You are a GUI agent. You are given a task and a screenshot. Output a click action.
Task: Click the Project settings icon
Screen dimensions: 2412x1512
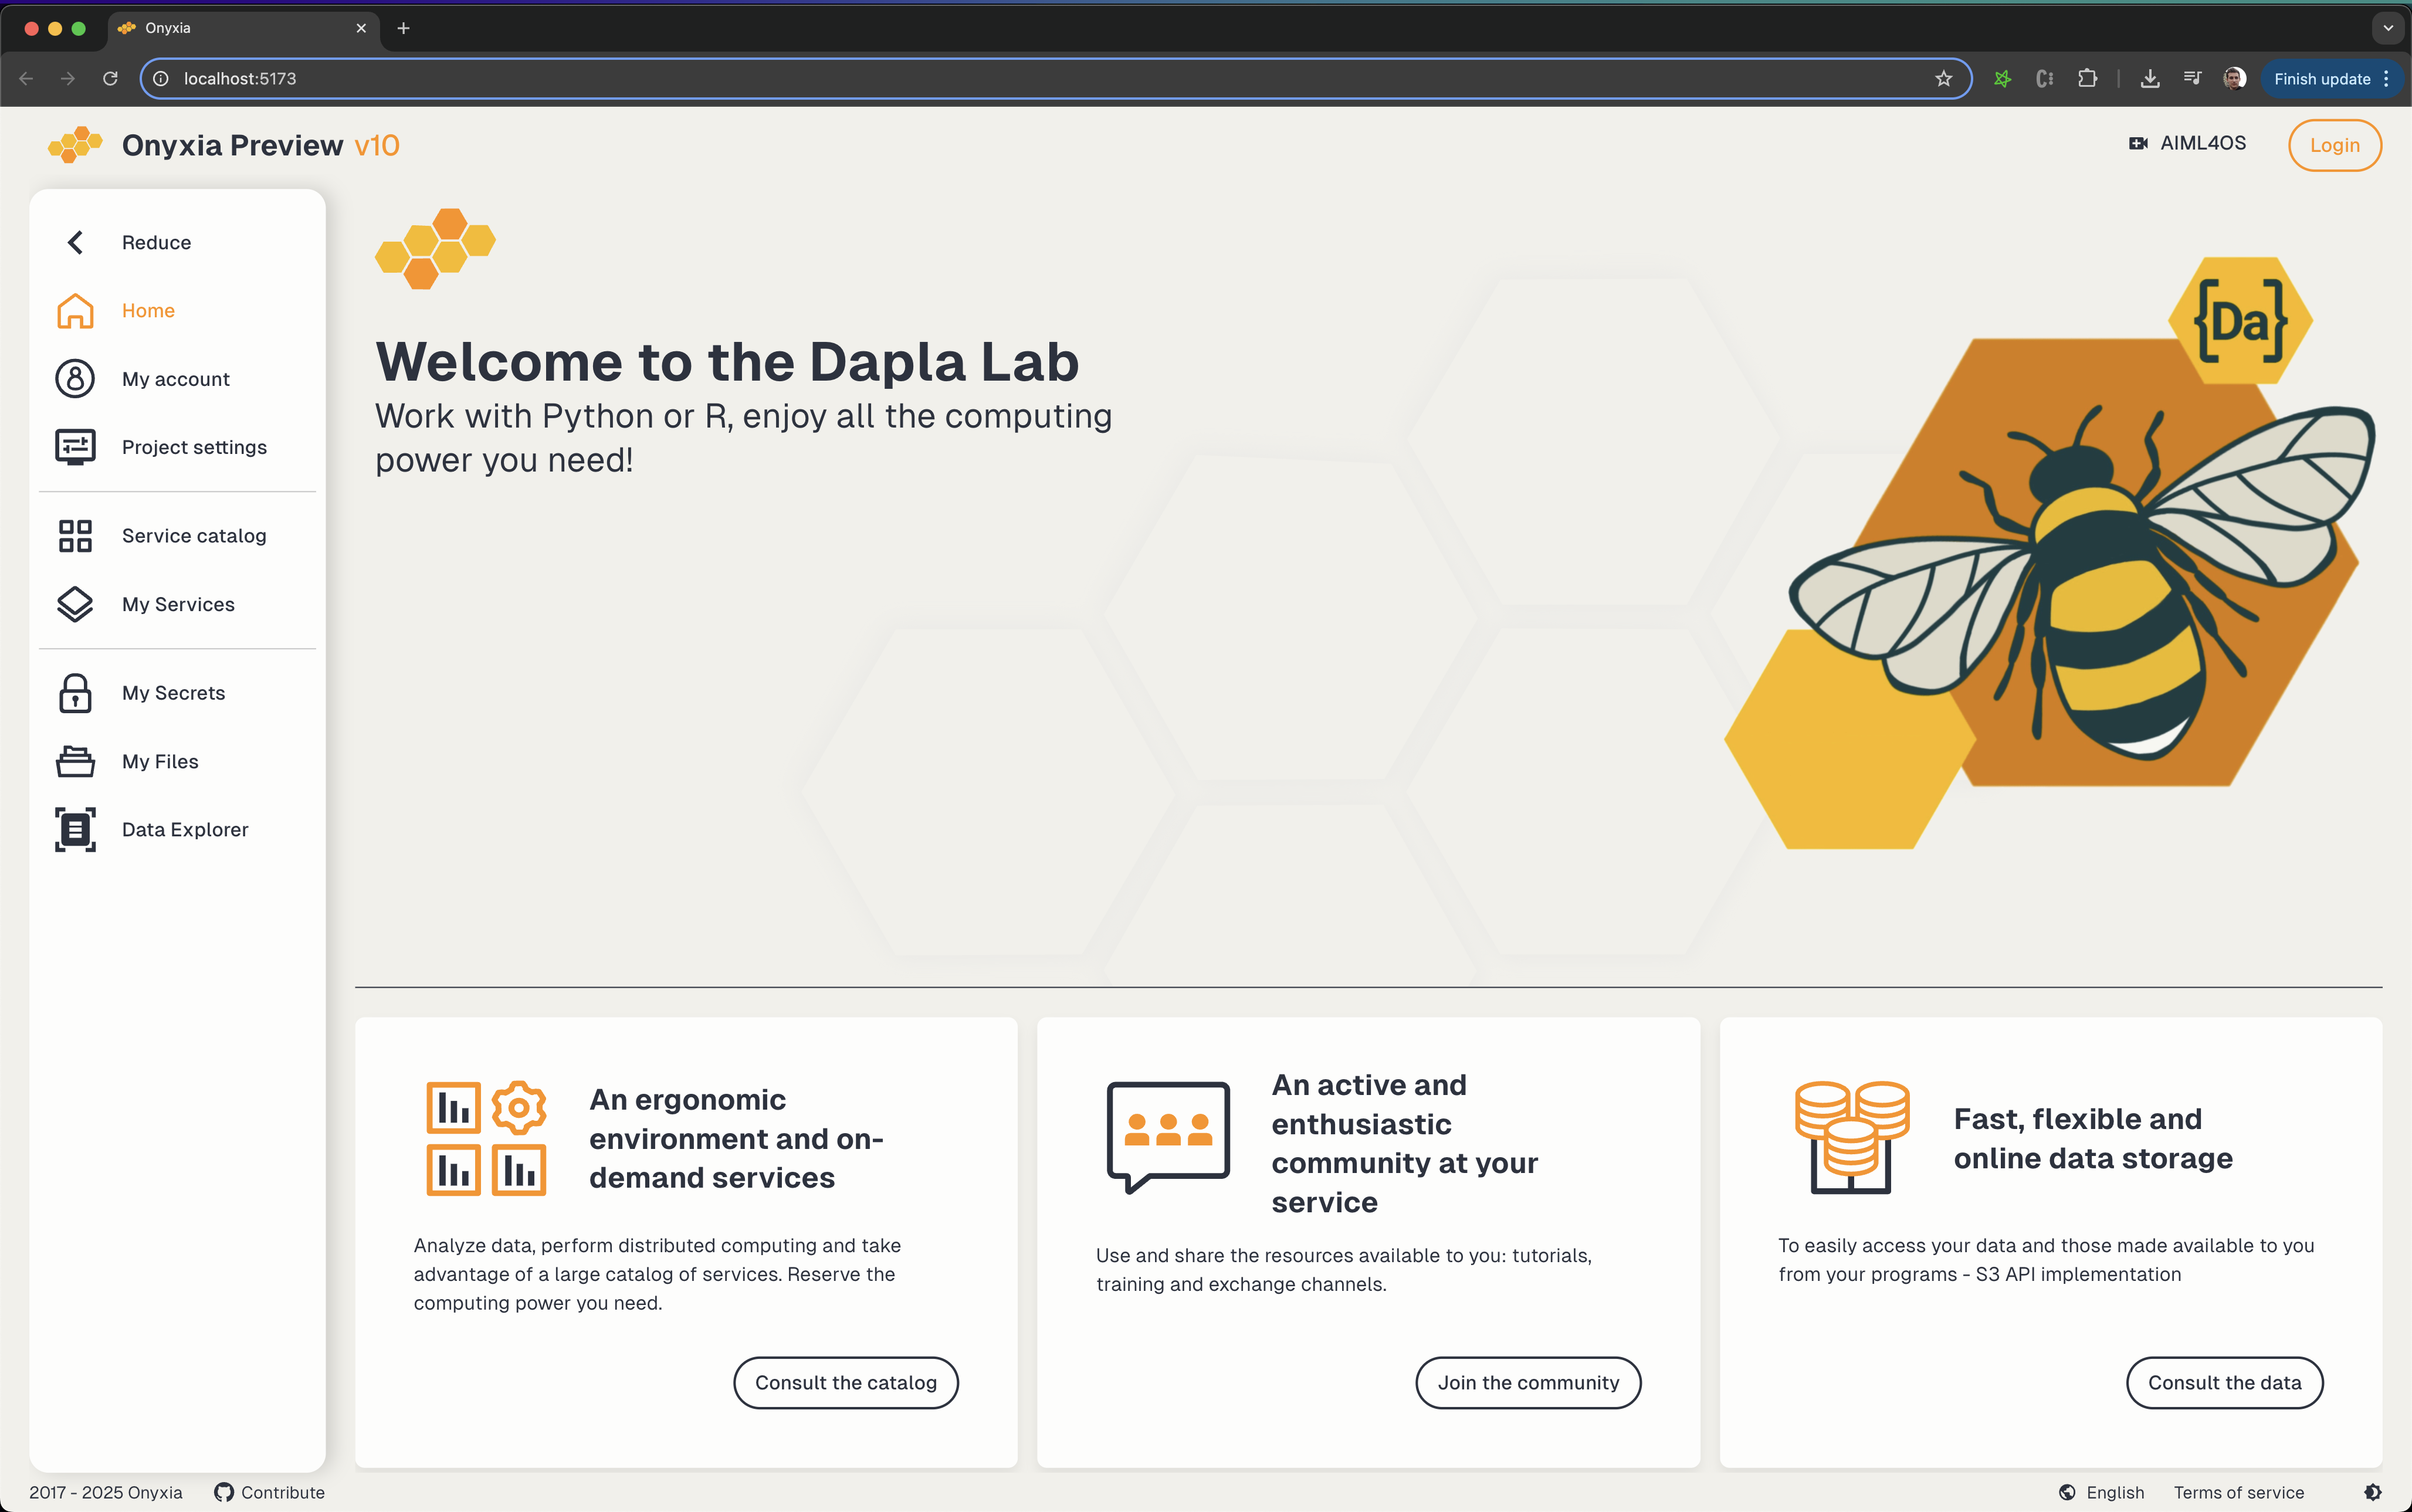(x=75, y=447)
